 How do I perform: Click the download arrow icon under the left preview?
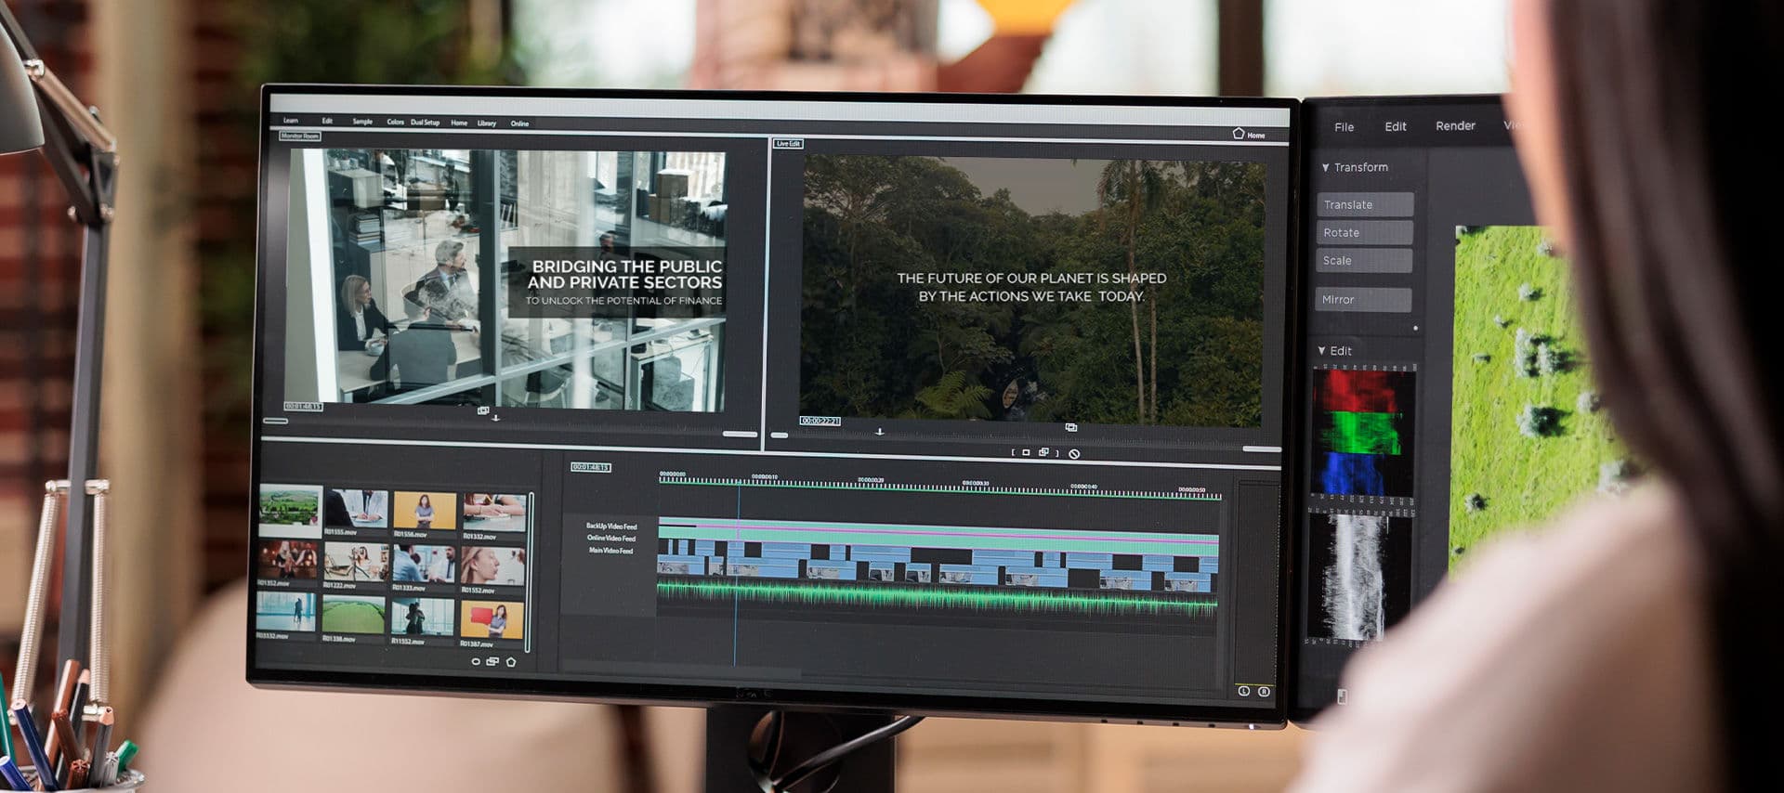tap(495, 418)
